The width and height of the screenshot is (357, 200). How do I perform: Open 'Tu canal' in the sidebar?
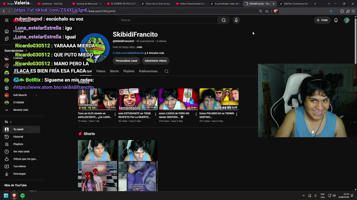pos(21,129)
